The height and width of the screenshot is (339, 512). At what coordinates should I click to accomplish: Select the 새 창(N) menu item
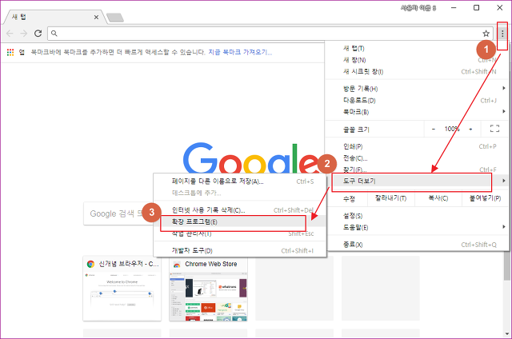(417, 60)
